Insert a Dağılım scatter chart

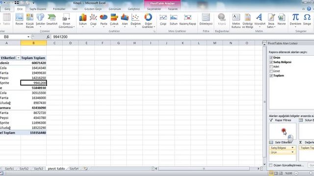(x=135, y=21)
